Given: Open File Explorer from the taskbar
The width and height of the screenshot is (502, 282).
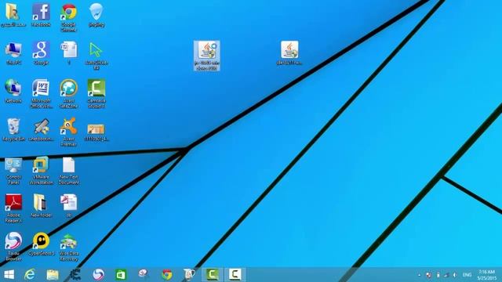Looking at the screenshot, I should (x=53, y=274).
